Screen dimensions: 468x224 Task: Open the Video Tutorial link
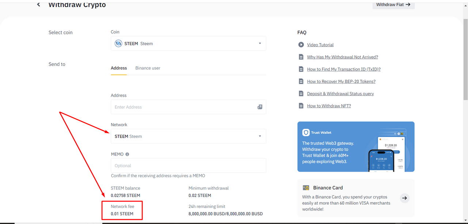tap(320, 45)
